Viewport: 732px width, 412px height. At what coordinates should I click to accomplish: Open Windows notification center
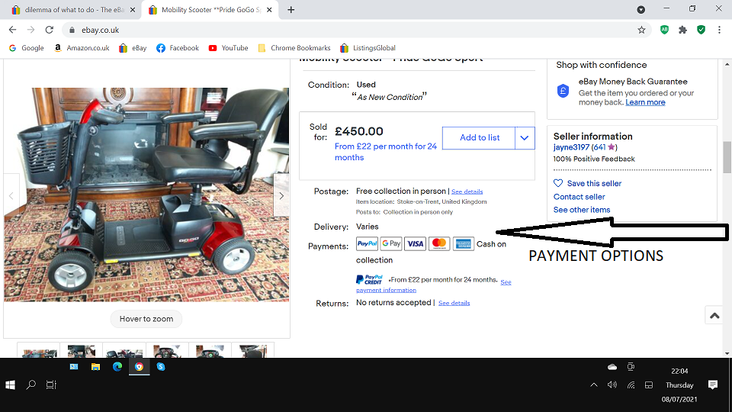pyautogui.click(x=712, y=385)
